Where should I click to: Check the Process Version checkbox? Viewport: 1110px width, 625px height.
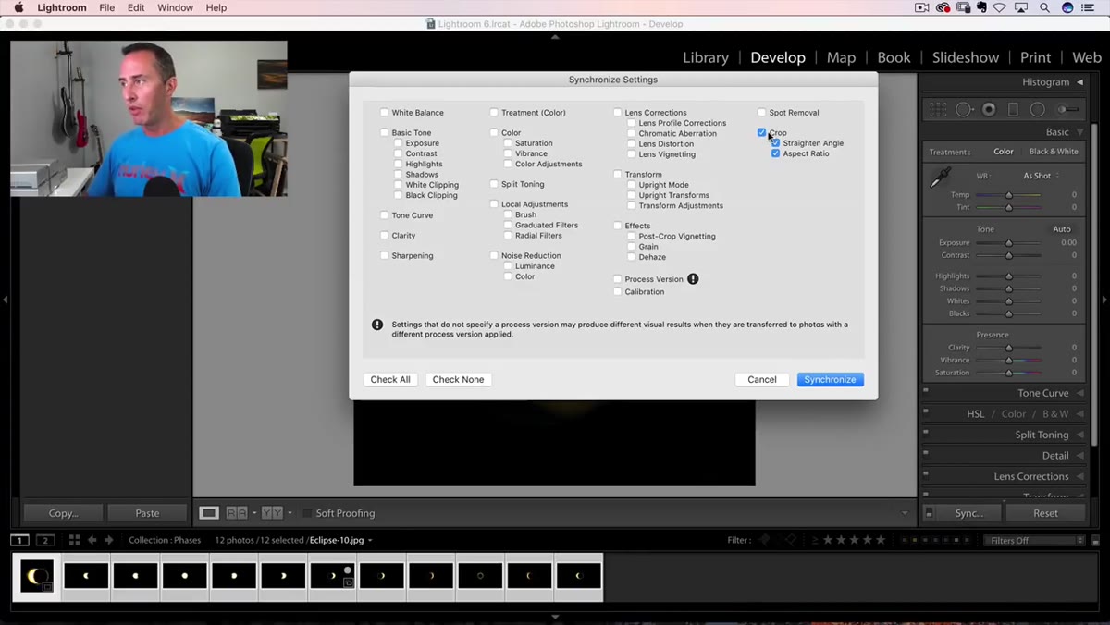[x=617, y=279]
